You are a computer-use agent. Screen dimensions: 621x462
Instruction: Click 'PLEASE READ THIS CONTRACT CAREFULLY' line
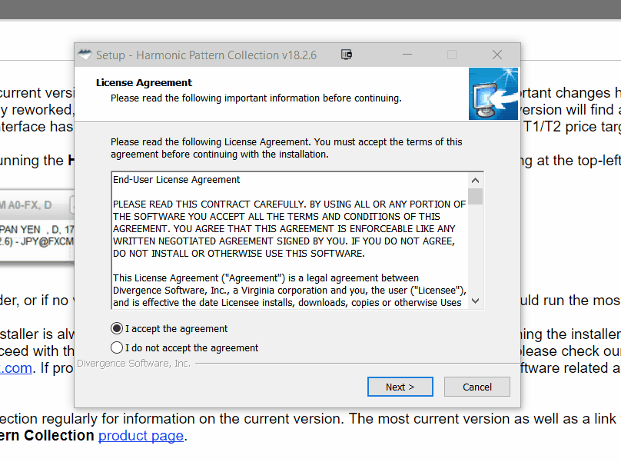[x=289, y=204]
